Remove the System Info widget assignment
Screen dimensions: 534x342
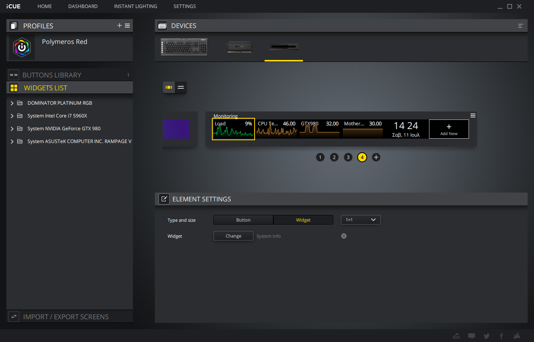[x=344, y=236]
